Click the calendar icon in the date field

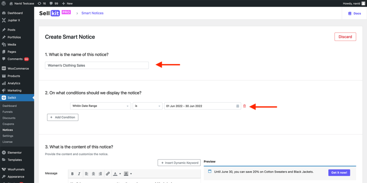point(238,106)
